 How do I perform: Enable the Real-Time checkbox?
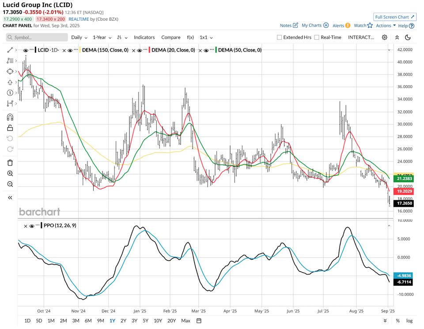317,37
